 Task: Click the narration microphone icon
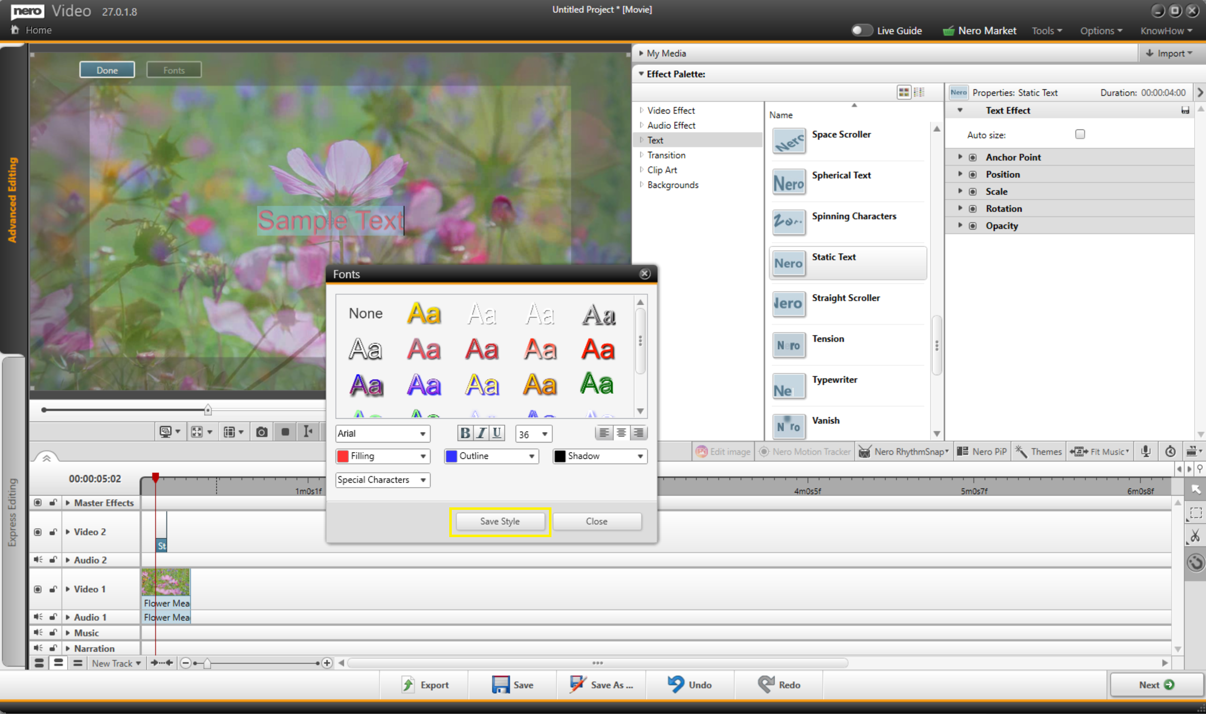pyautogui.click(x=1146, y=451)
